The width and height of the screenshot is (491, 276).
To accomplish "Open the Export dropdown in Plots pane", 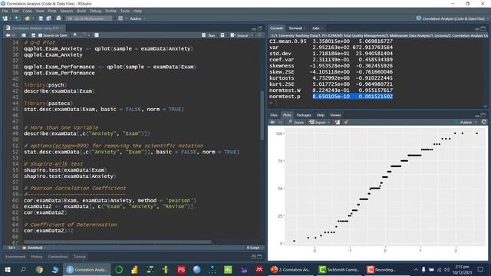I will 328,123.
